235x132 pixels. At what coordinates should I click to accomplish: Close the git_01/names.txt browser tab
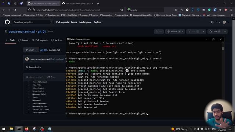pos(58,3)
